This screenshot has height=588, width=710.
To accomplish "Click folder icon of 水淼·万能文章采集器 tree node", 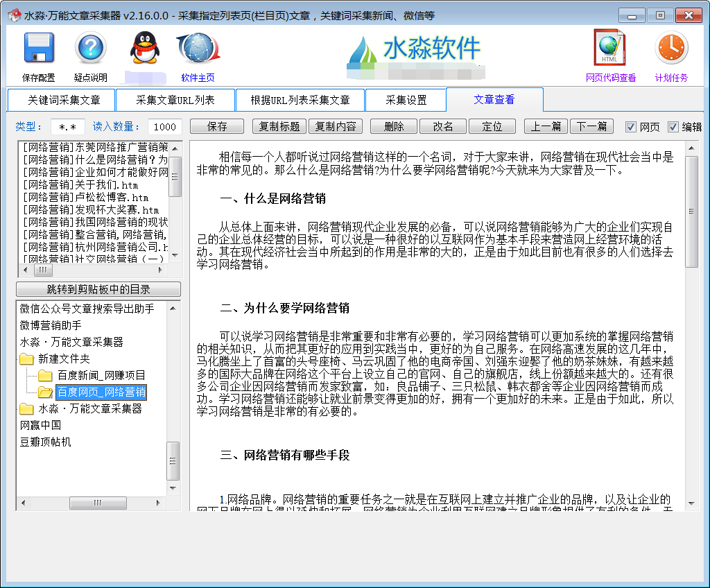I will pos(27,409).
